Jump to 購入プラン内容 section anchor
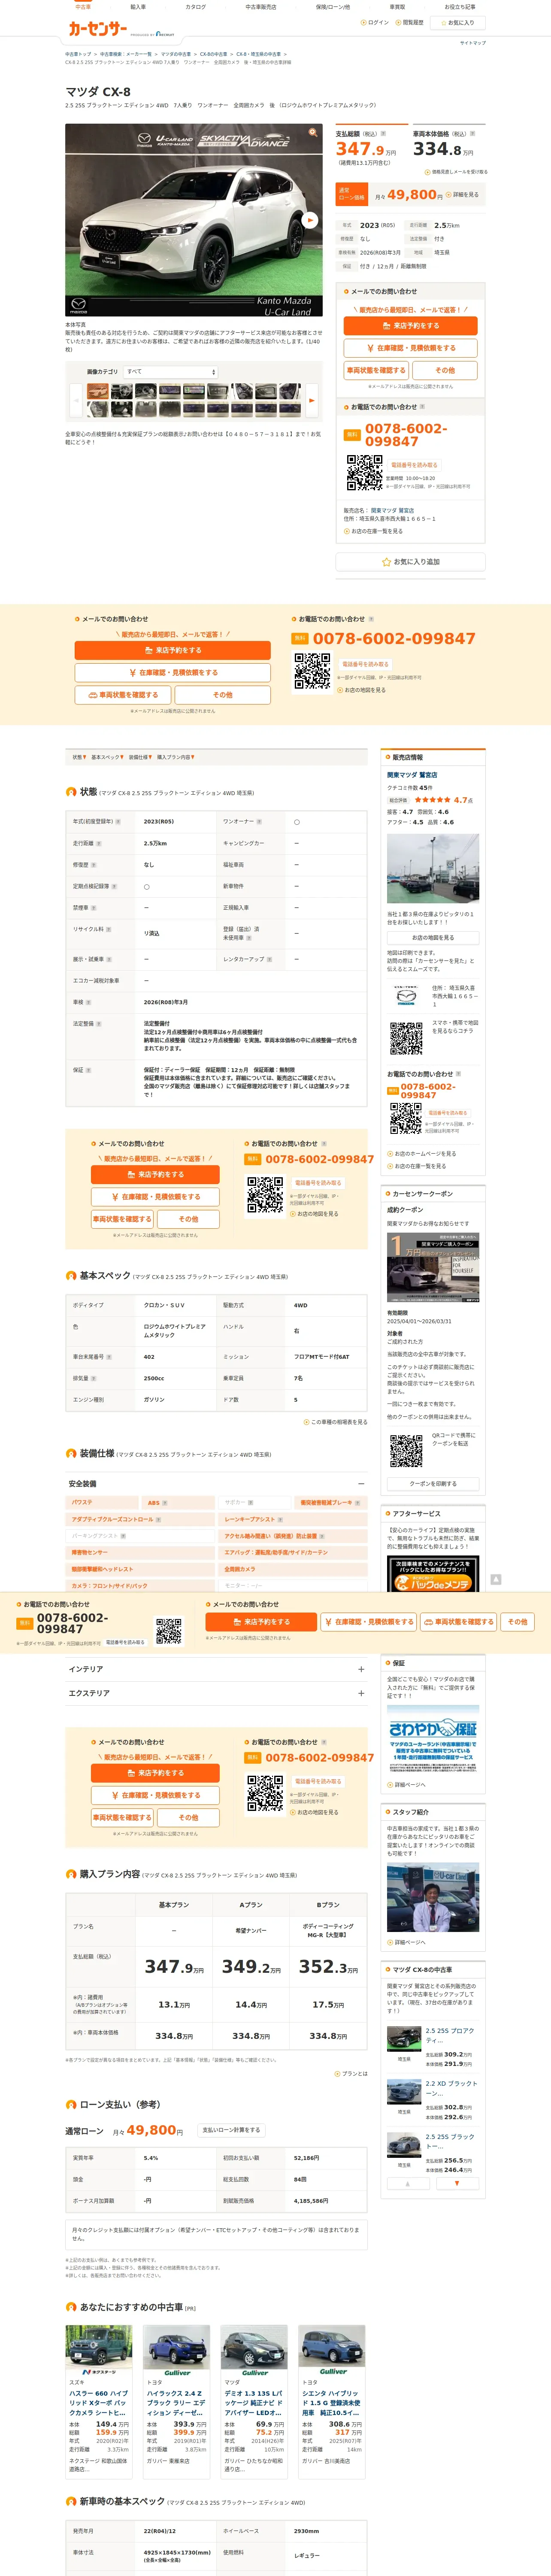 pyautogui.click(x=175, y=757)
